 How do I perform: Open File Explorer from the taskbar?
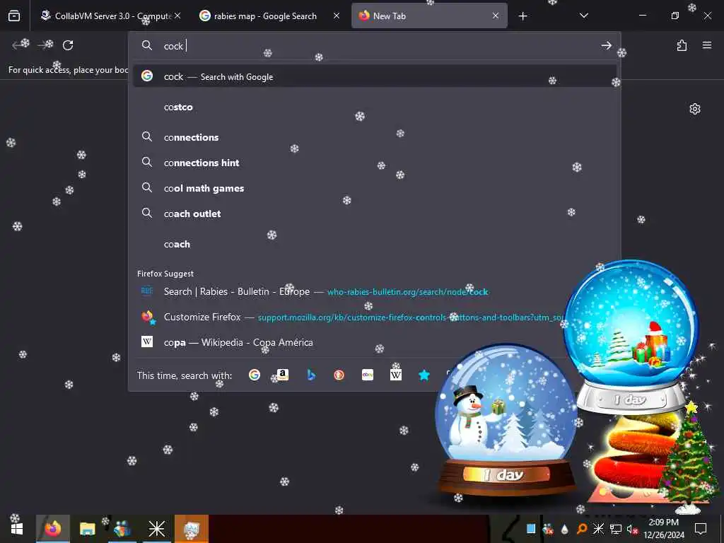[x=87, y=529]
